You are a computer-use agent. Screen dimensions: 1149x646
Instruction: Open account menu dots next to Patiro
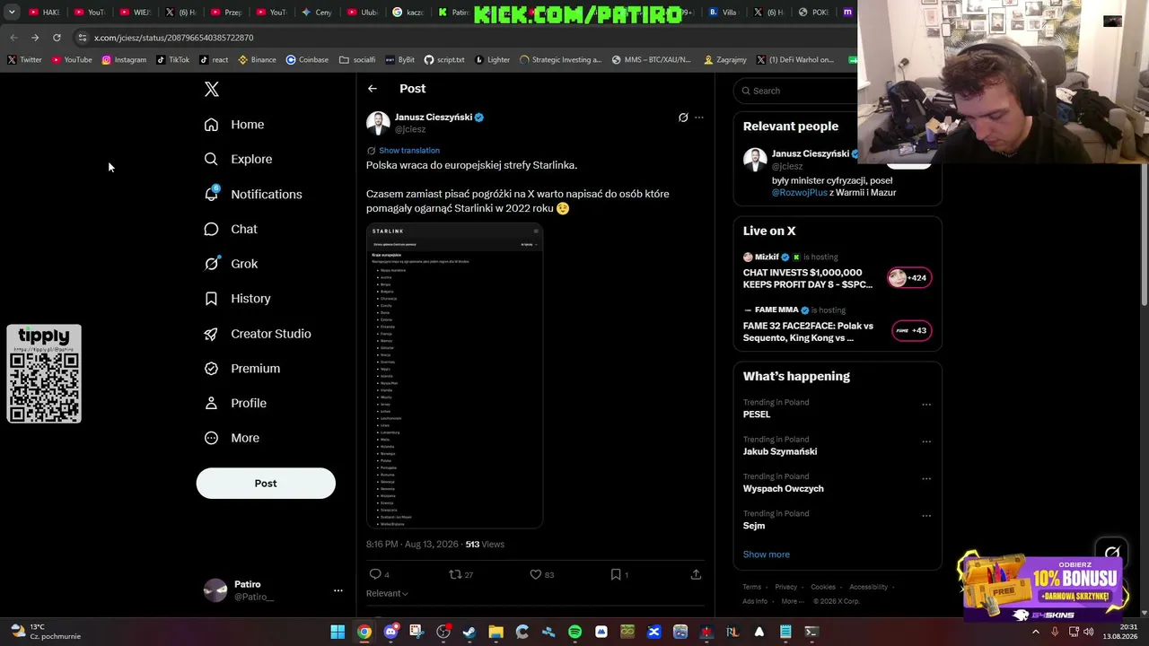click(338, 590)
